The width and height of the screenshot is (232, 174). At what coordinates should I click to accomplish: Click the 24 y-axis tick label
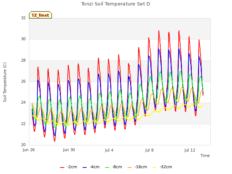pyautogui.click(x=23, y=103)
